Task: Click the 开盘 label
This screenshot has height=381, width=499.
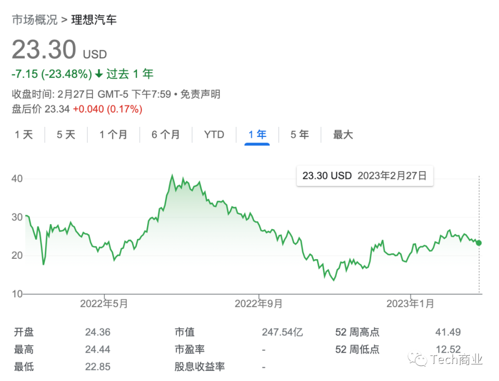Action: pos(24,332)
